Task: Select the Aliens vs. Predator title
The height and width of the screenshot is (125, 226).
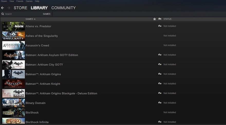Action: (38, 26)
